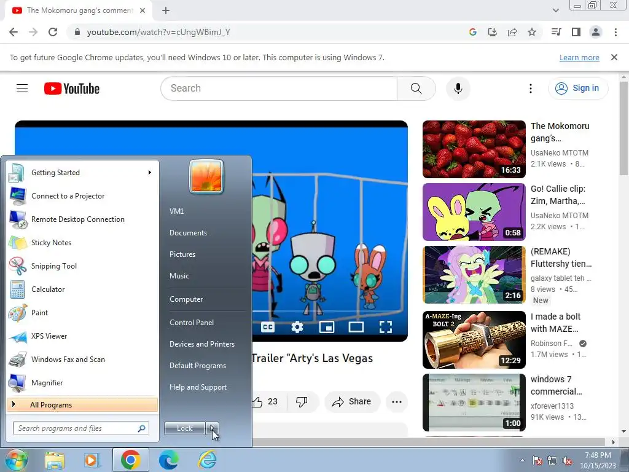Open Remote Desktop Connection
Screen dimensions: 629x472
tap(82, 219)
